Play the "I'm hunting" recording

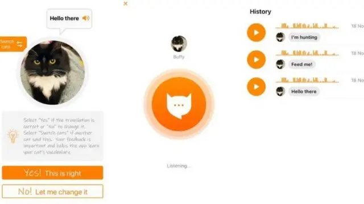257,33
